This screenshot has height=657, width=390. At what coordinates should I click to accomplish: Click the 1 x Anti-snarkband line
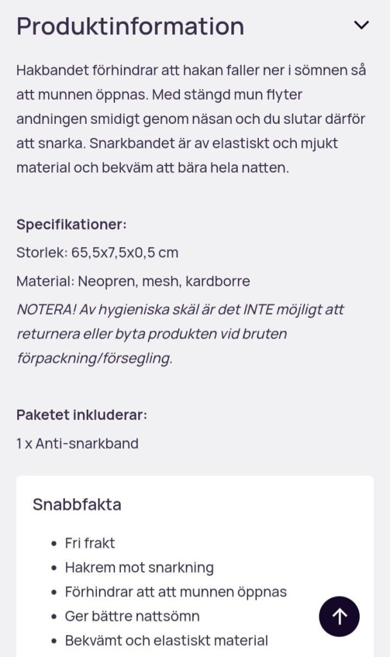[x=77, y=443]
